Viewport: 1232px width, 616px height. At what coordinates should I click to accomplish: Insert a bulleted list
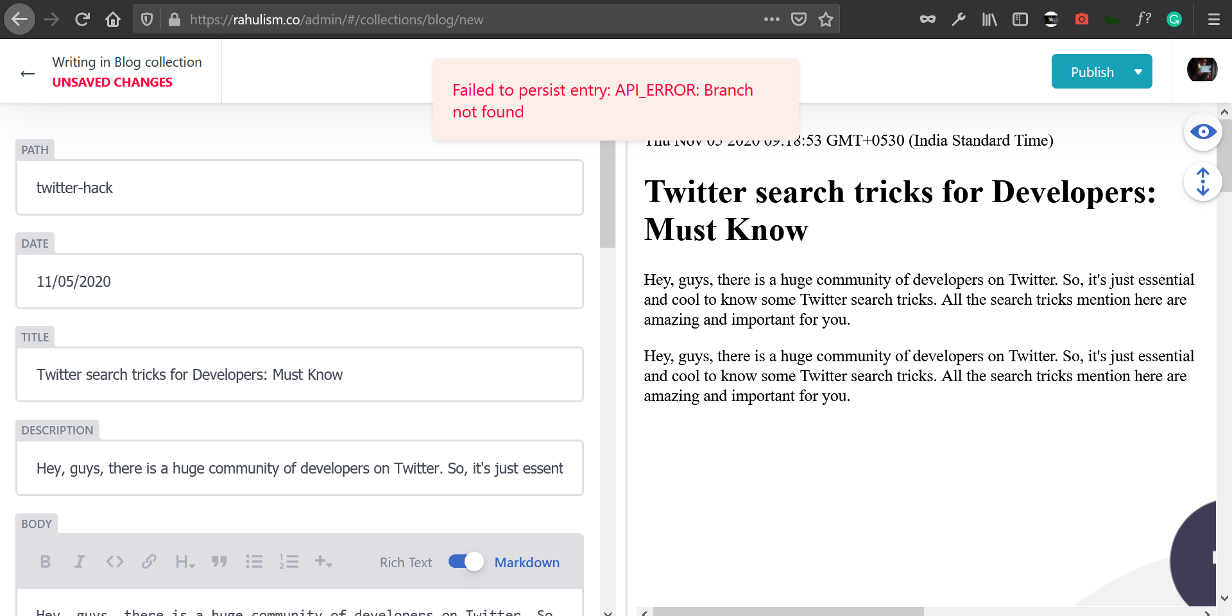[254, 562]
